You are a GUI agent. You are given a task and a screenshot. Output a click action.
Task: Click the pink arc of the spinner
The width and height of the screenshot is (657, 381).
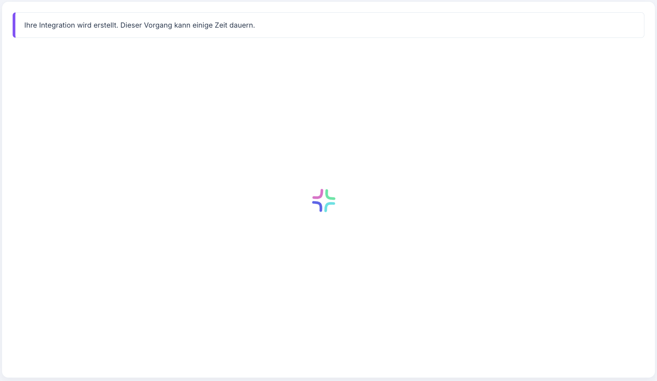[x=320, y=195]
